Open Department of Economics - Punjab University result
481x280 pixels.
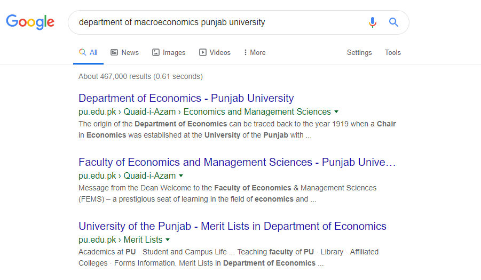point(186,98)
